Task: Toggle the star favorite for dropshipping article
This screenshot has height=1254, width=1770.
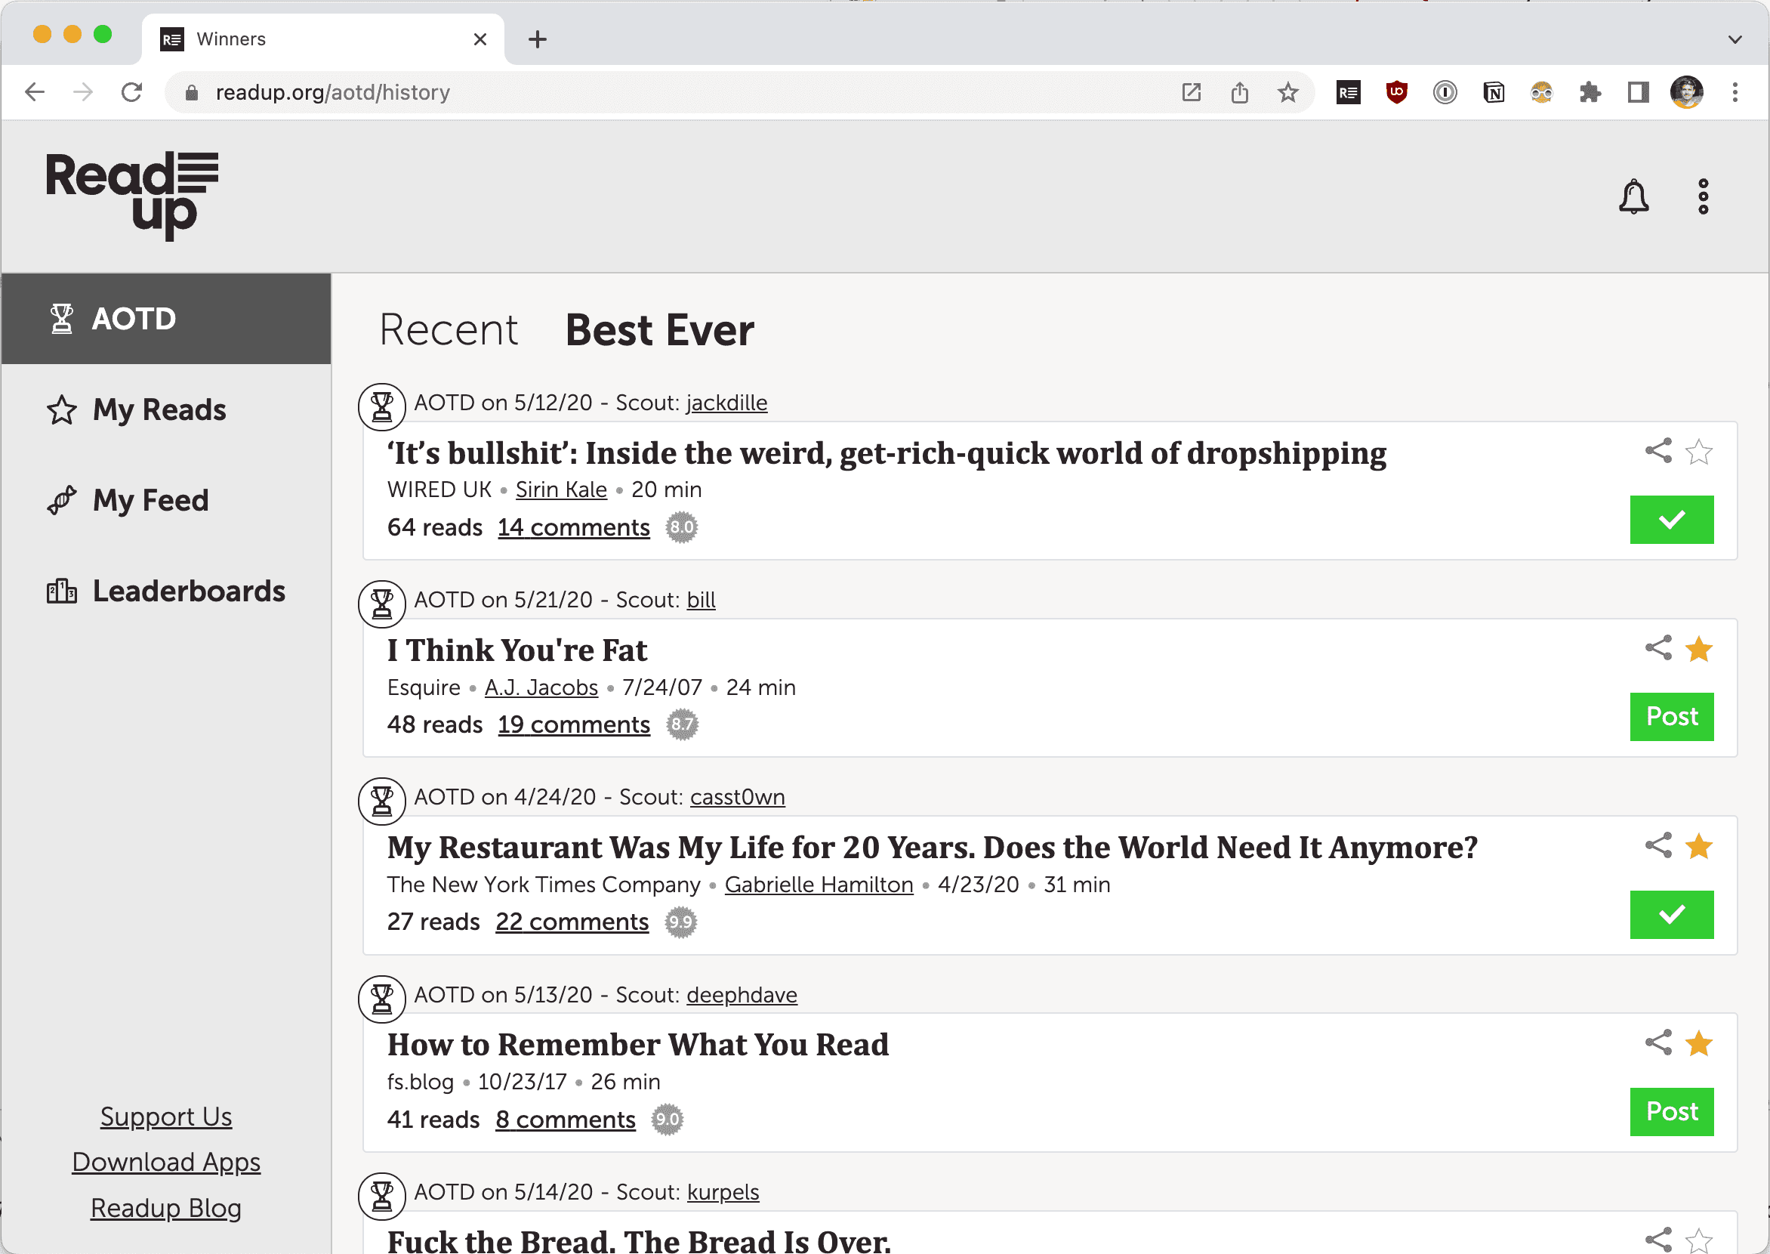Action: click(1700, 450)
